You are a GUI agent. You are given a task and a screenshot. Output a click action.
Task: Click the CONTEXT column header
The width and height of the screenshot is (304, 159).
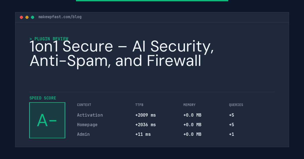[x=84, y=105]
